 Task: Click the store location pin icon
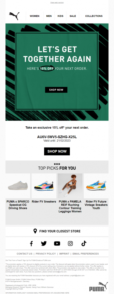(x=35, y=231)
